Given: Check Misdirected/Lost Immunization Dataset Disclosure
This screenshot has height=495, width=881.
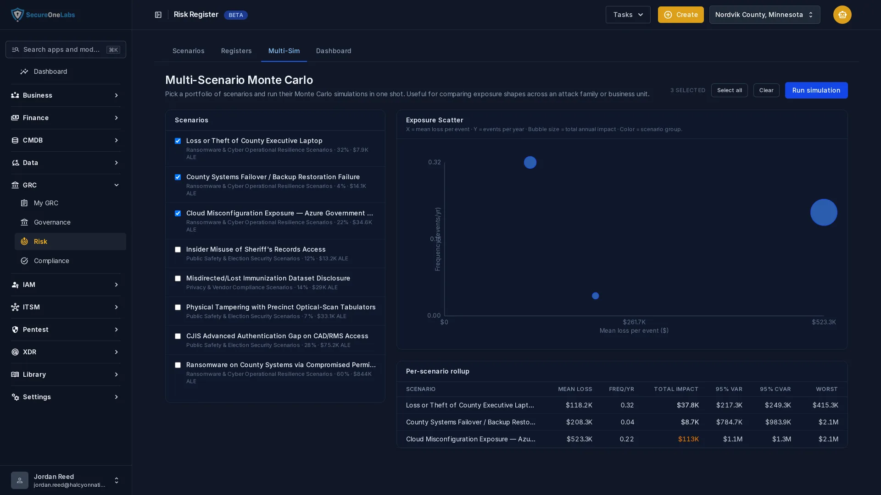Looking at the screenshot, I should point(178,278).
